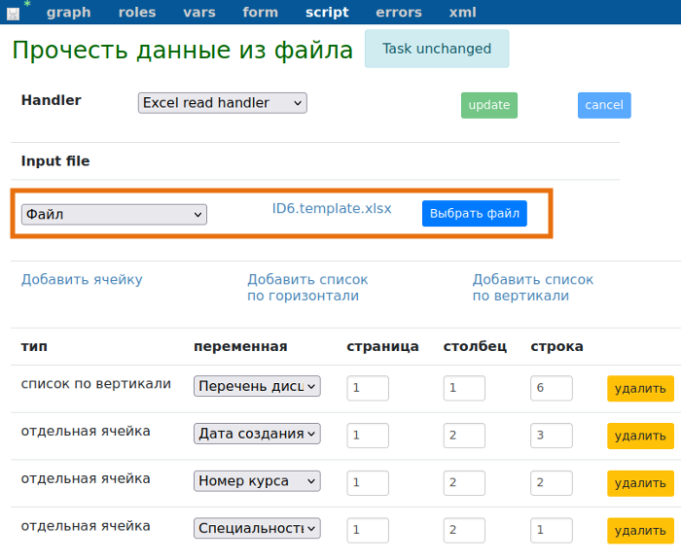Click the Добавить ячейку link
681x560 pixels.
click(82, 280)
